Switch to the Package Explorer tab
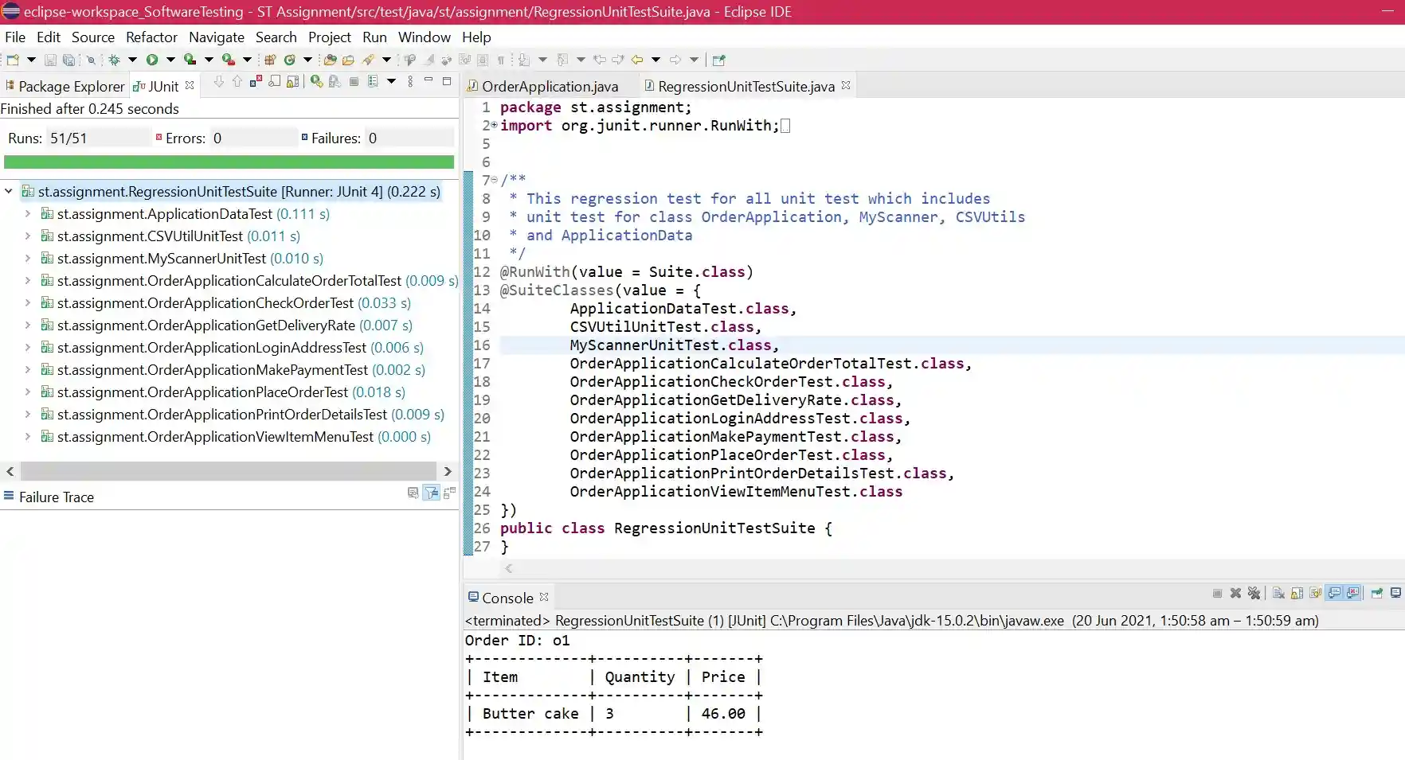 [71, 86]
